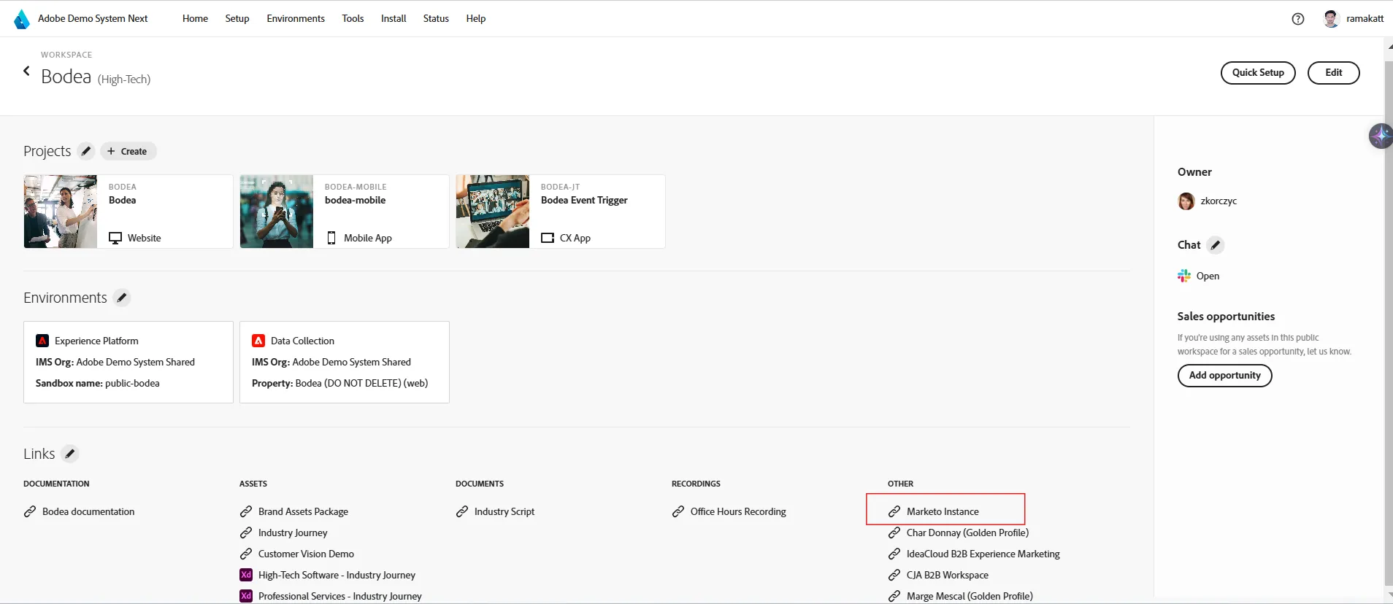Edit Environments with the pencil icon
This screenshot has height=604, width=1393.
(x=122, y=298)
